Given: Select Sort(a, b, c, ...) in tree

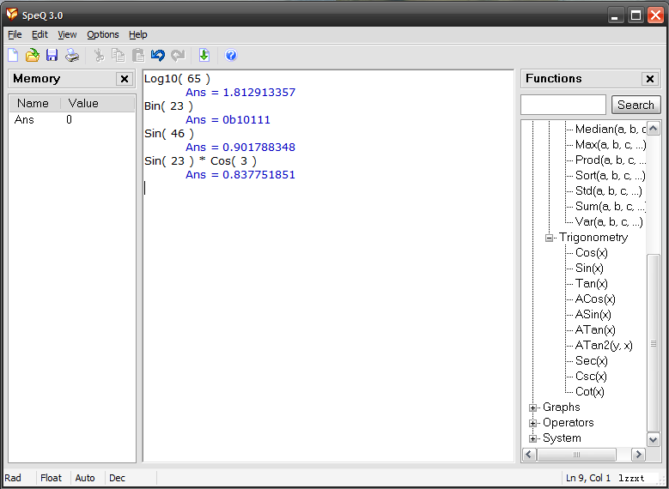Looking at the screenshot, I should pyautogui.click(x=611, y=176).
